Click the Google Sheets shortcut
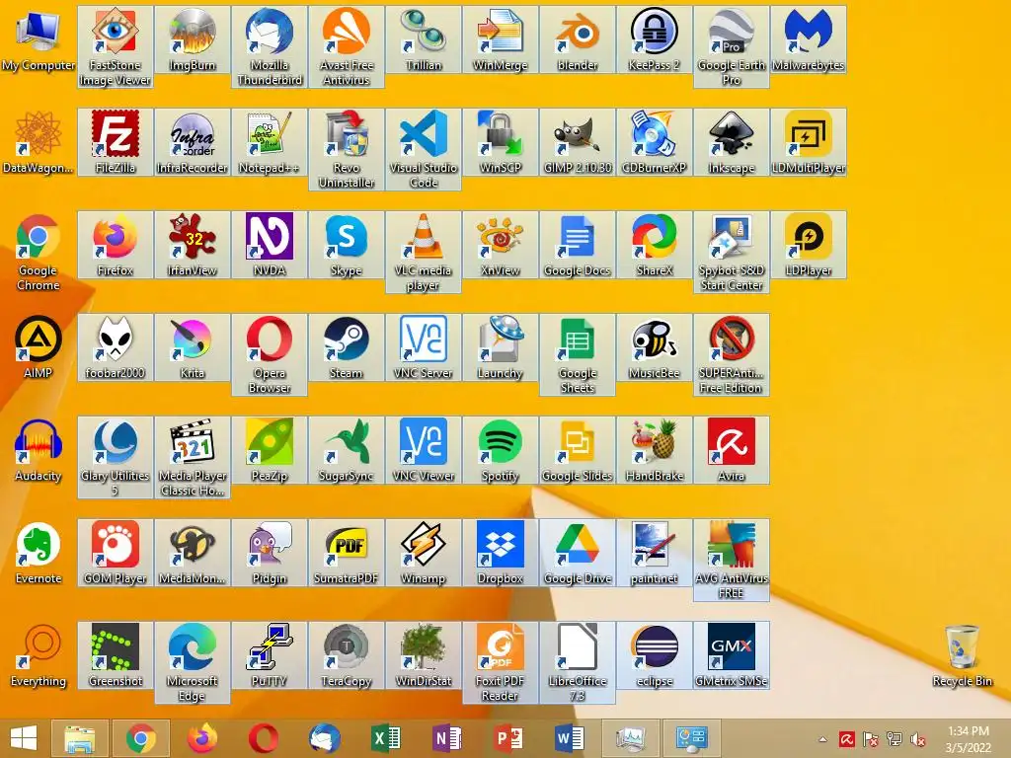Viewport: 1011px width, 758px height. click(578, 354)
